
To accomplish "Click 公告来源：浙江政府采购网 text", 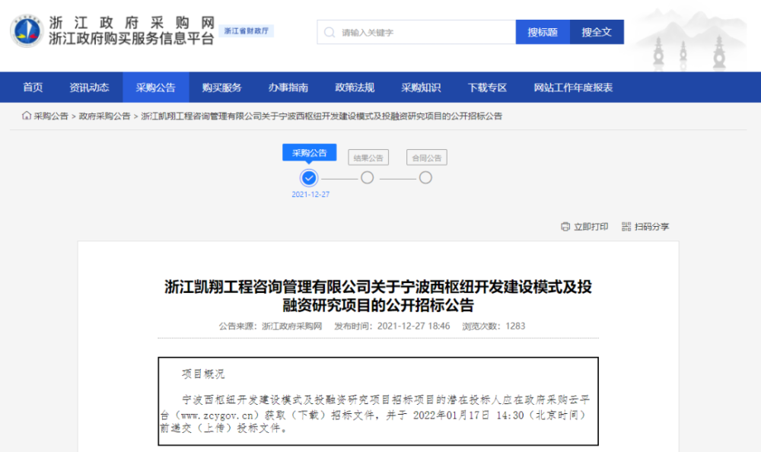I will coord(270,326).
